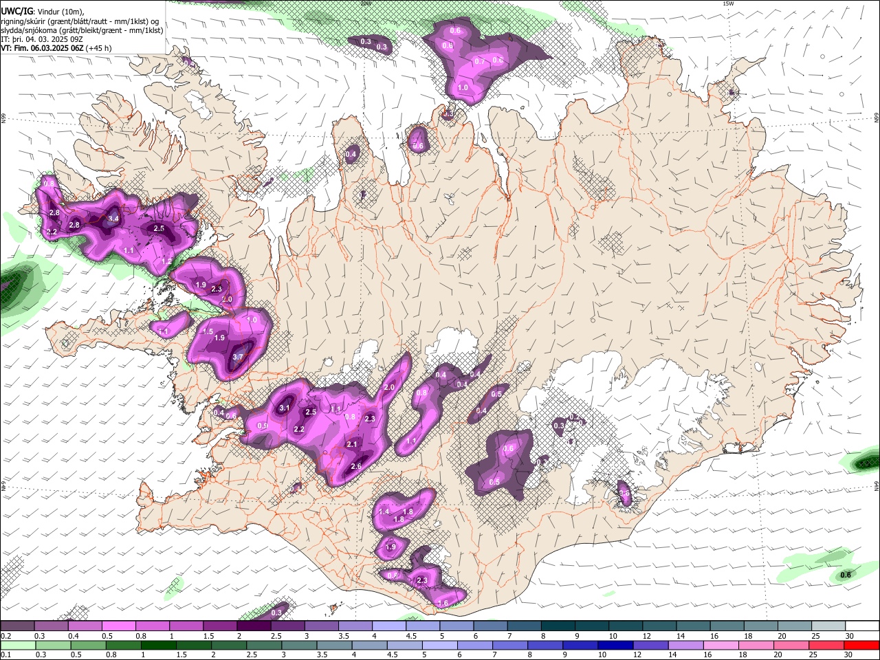Select bright red rain swatch after 30
The image size is (880, 660).
tap(861, 645)
